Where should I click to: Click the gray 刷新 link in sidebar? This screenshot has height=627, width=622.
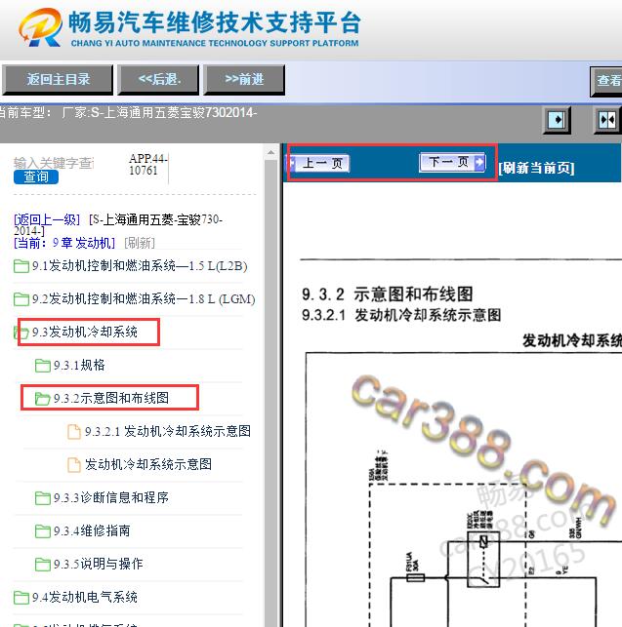click(x=140, y=243)
